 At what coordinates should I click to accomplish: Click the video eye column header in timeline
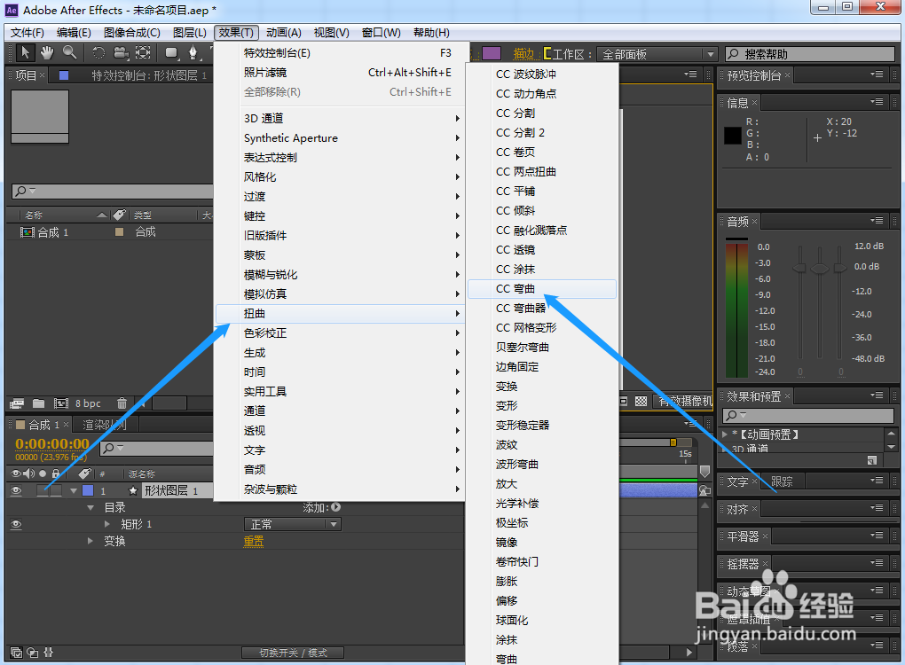16,473
